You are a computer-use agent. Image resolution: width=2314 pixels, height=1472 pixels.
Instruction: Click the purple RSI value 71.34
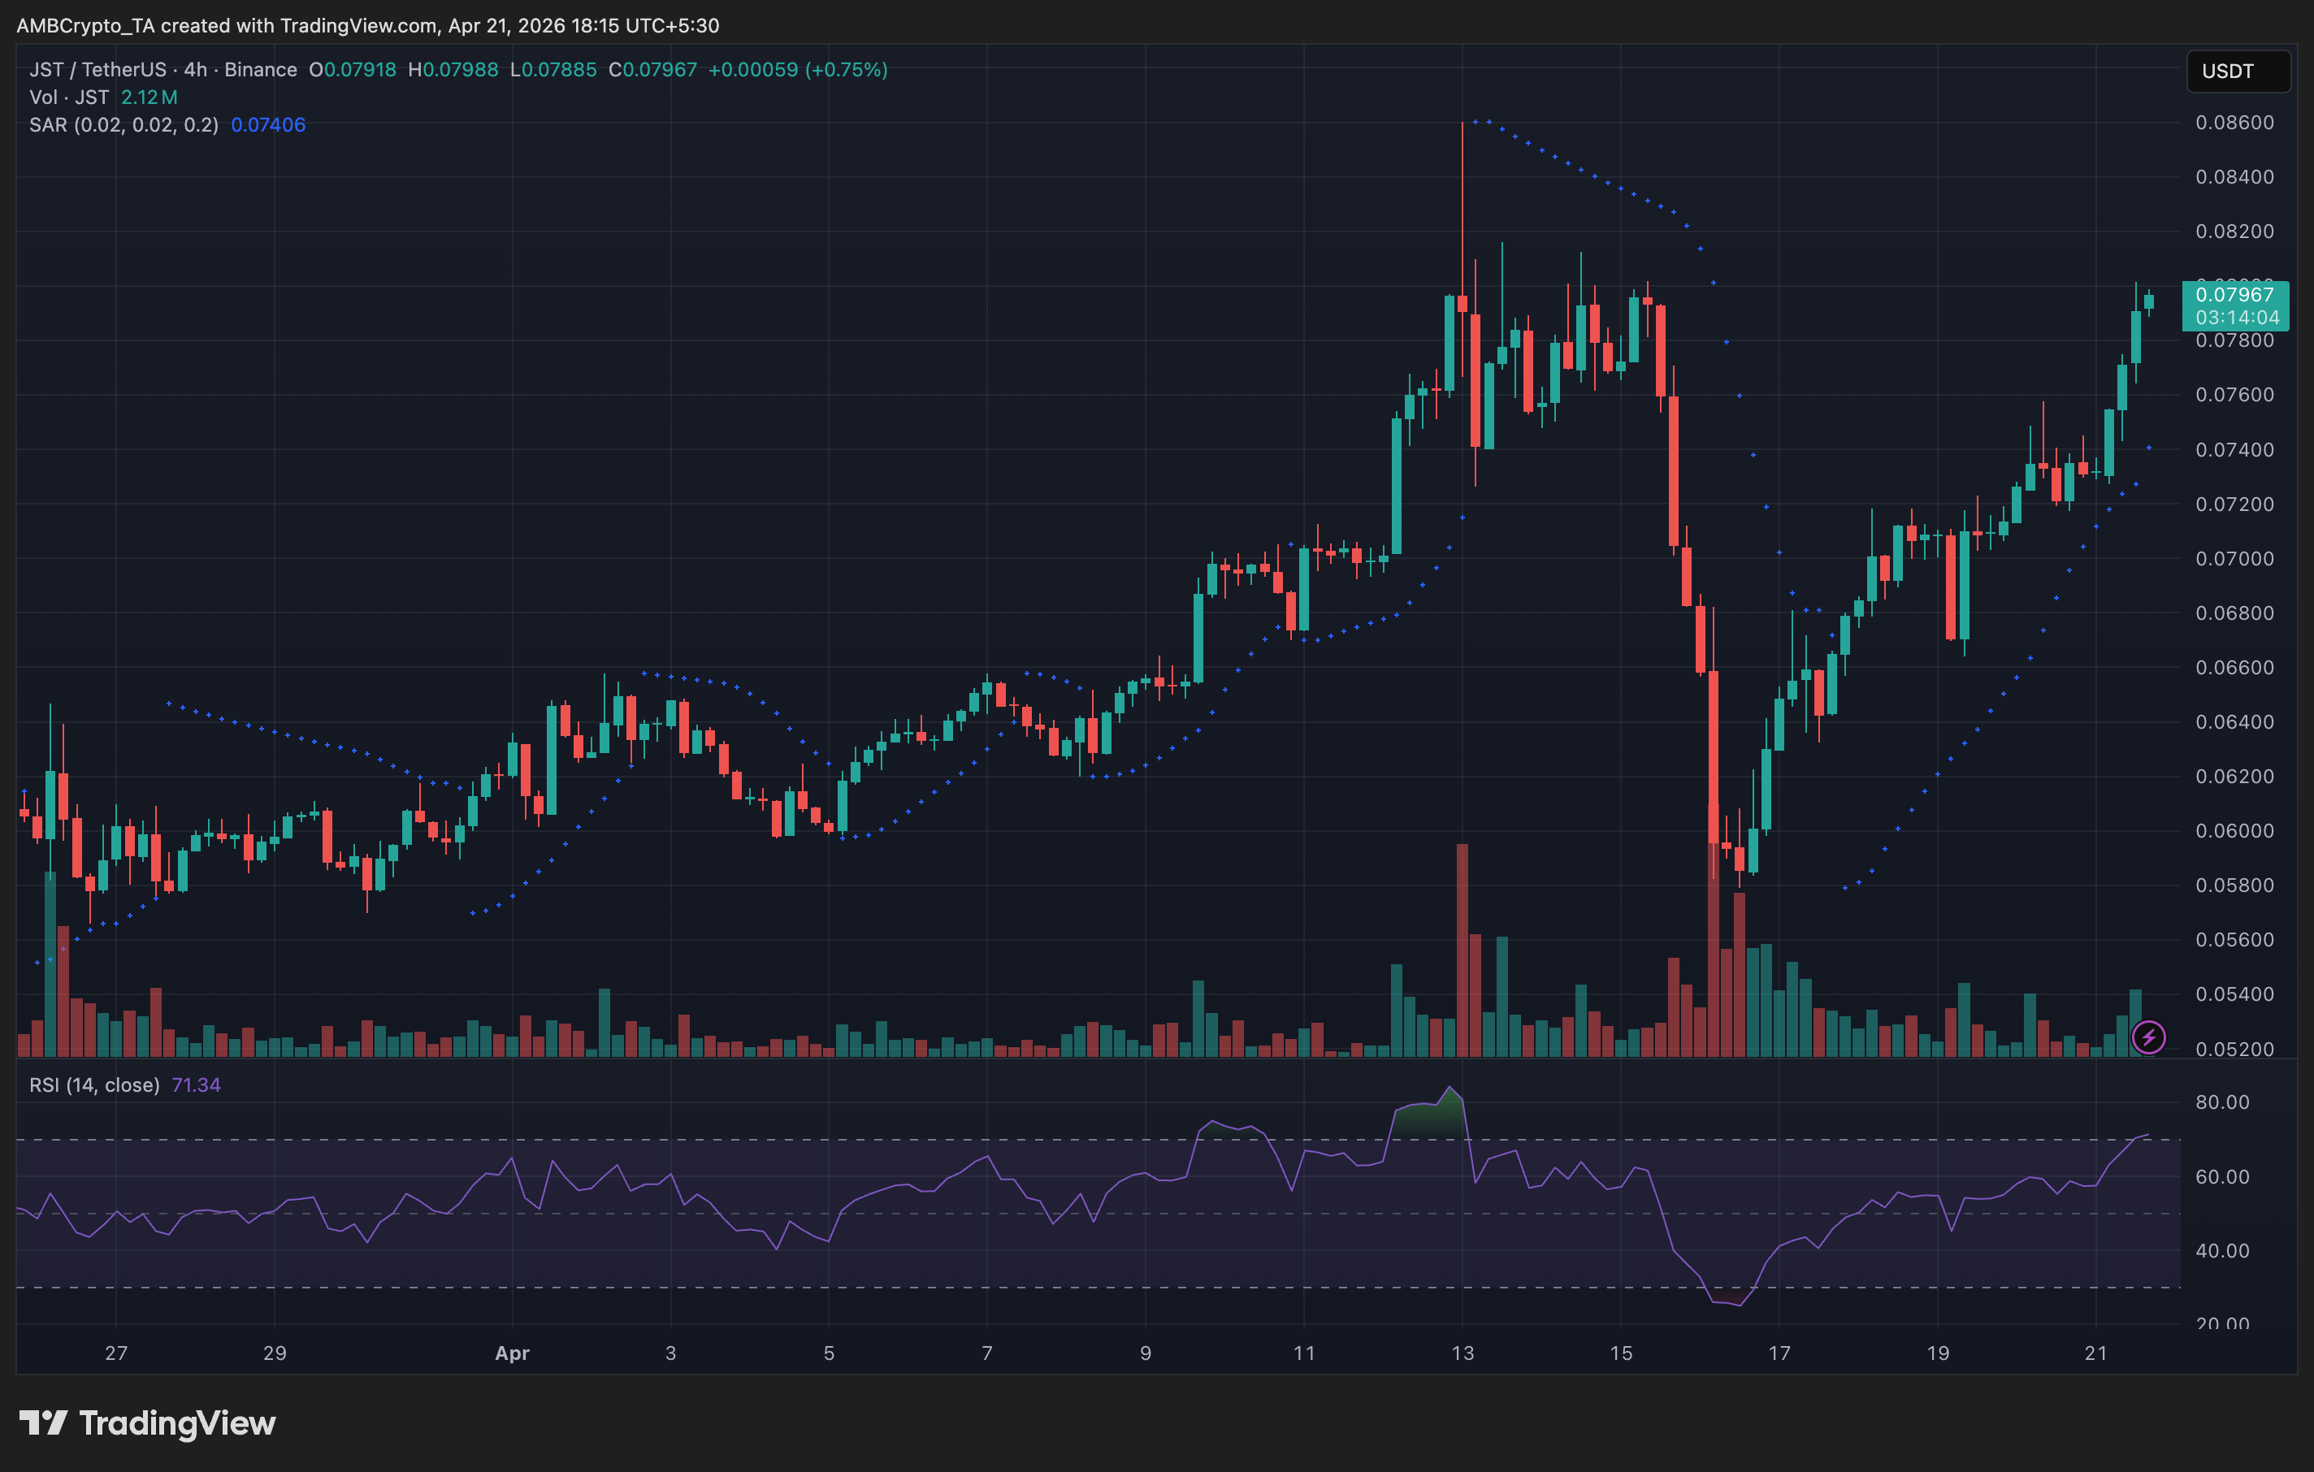[x=196, y=1085]
